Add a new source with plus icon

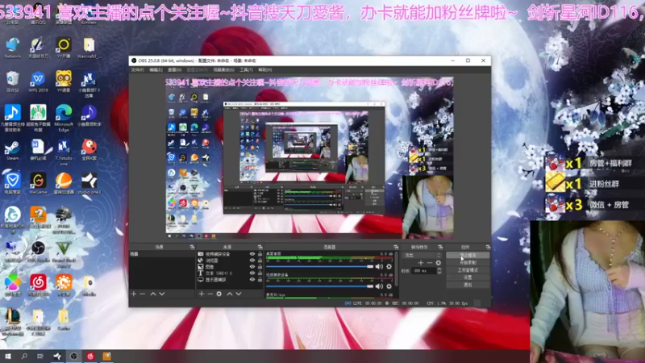point(201,294)
